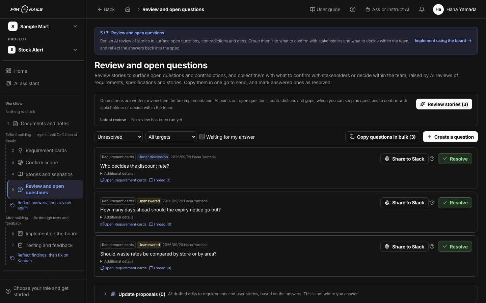The width and height of the screenshot is (486, 303).
Task: Open Thread (1) on discount rate question
Action: pos(160,180)
